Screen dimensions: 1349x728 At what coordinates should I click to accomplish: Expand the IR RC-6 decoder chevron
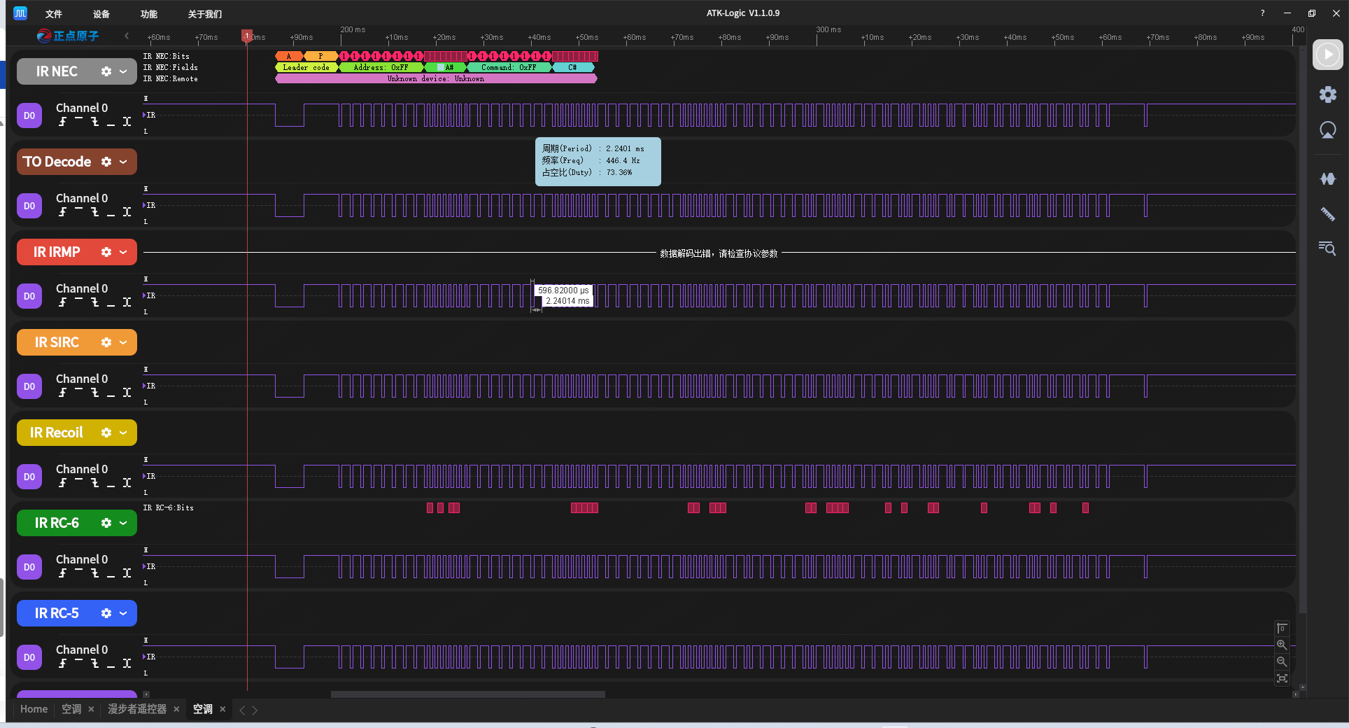[123, 523]
